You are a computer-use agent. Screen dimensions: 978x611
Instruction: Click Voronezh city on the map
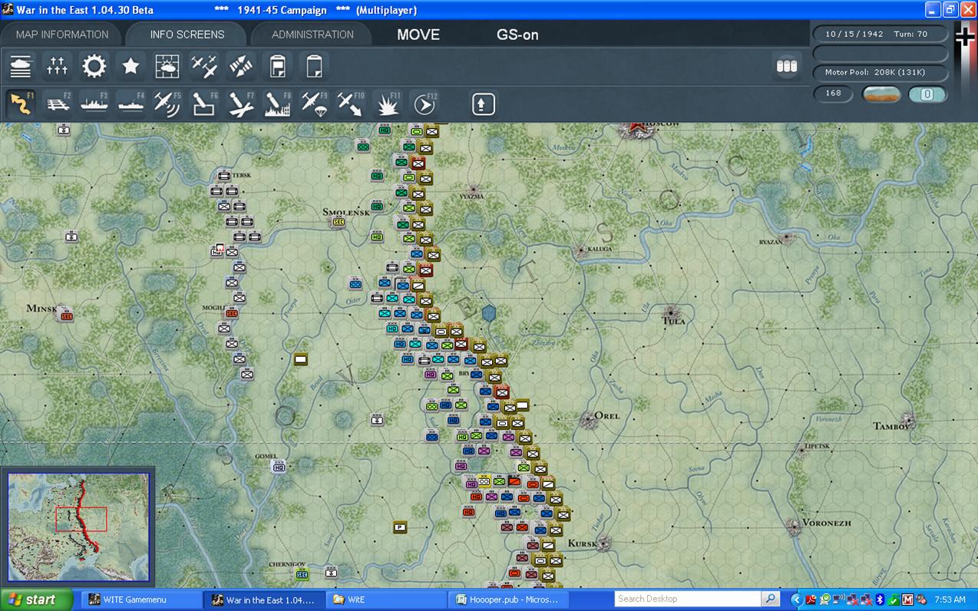coord(793,527)
